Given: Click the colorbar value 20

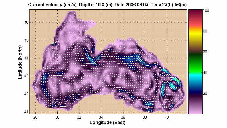Looking at the screenshot, I should (205, 93).
